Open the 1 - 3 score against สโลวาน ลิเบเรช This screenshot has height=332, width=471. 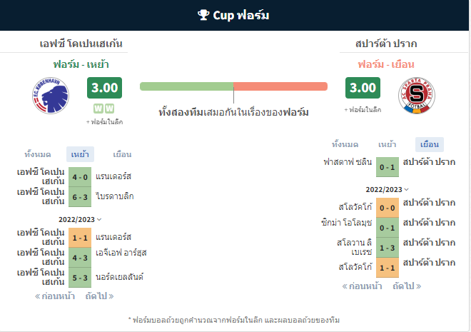point(388,248)
